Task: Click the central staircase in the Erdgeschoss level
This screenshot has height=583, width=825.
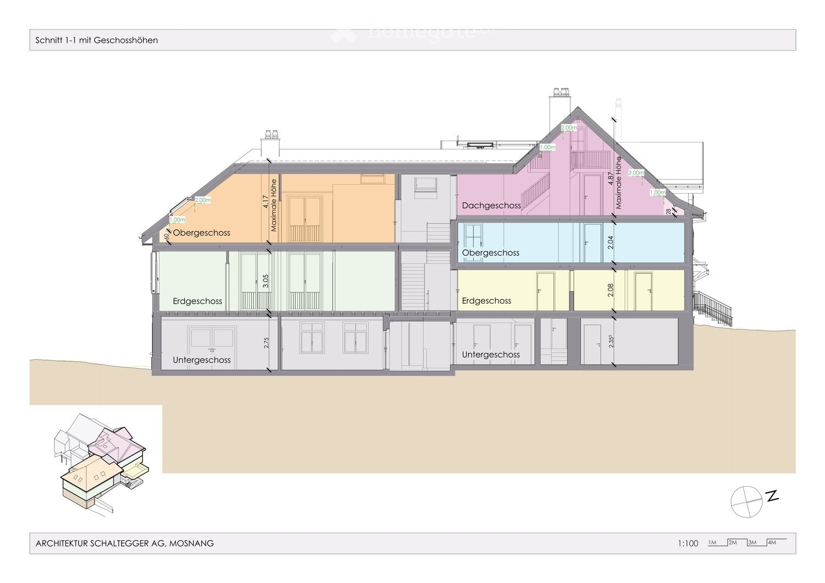Action: tap(413, 280)
